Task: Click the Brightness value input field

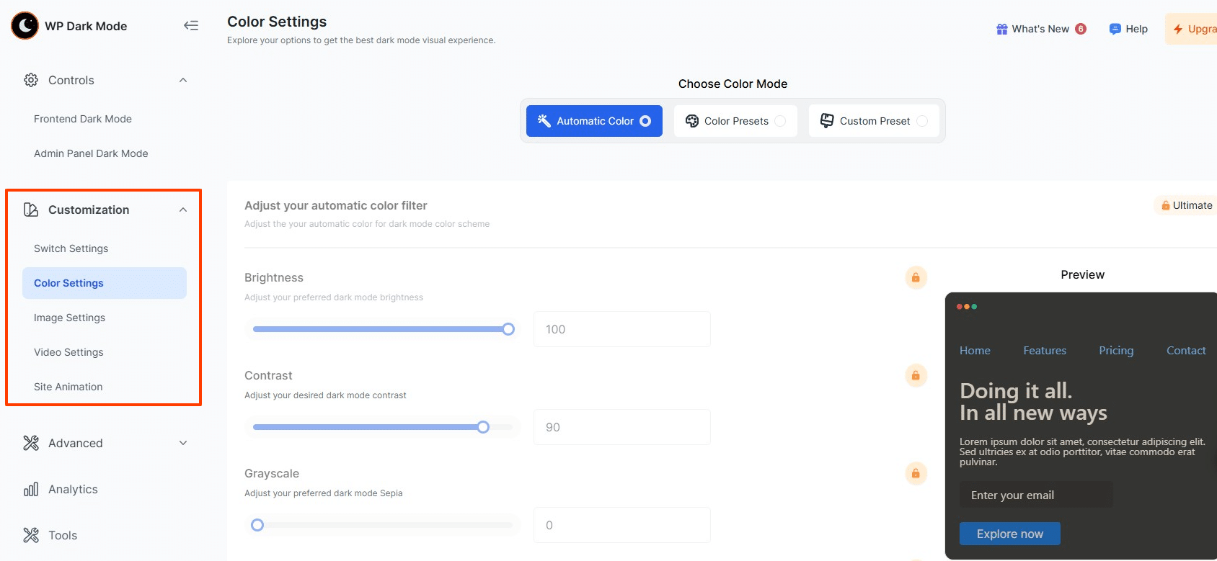Action: (621, 329)
